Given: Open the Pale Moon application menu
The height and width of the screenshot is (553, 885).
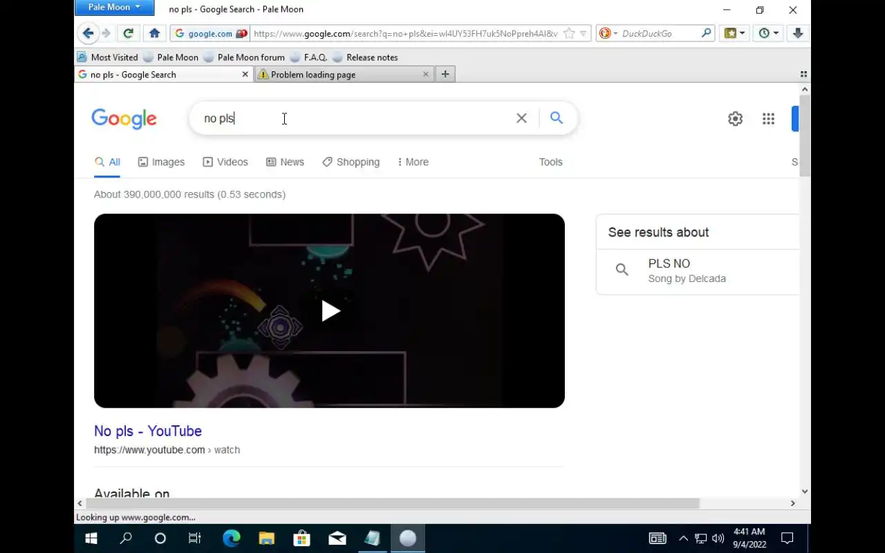Looking at the screenshot, I should tap(114, 7).
